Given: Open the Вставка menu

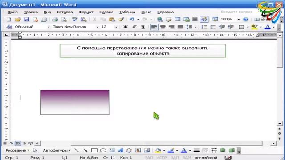Looking at the screenshot, I should tap(65, 12).
